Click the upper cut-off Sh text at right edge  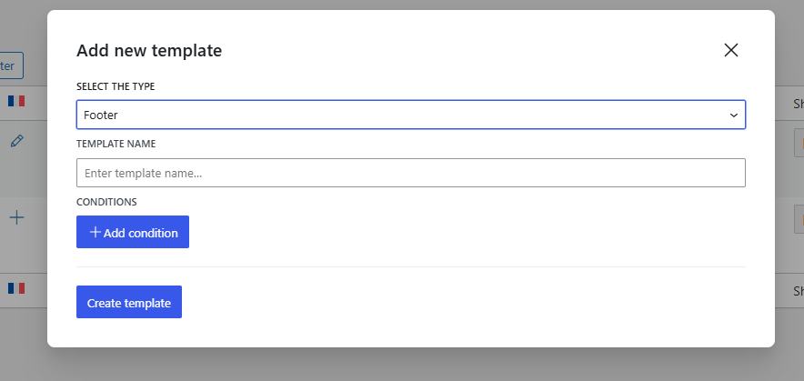pos(799,104)
